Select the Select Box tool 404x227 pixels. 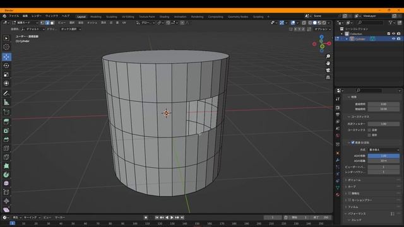[6, 38]
